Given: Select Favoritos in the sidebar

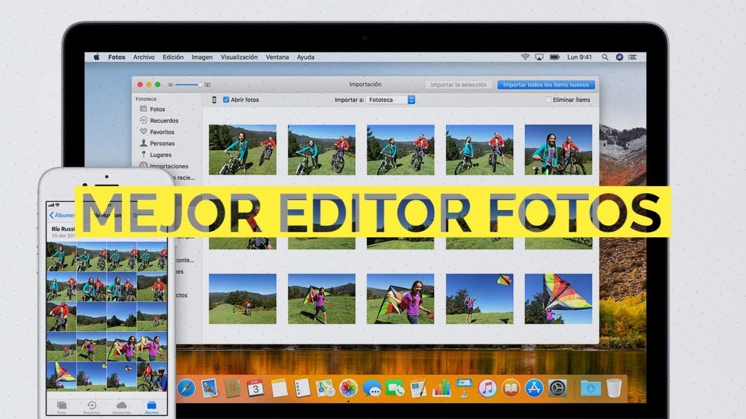Looking at the screenshot, I should pyautogui.click(x=157, y=132).
